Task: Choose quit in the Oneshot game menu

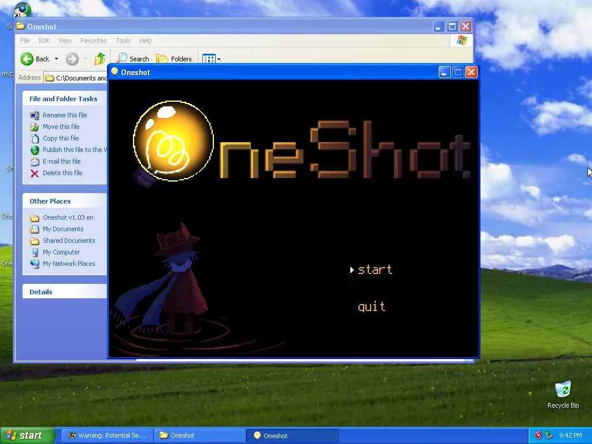Action: point(372,306)
